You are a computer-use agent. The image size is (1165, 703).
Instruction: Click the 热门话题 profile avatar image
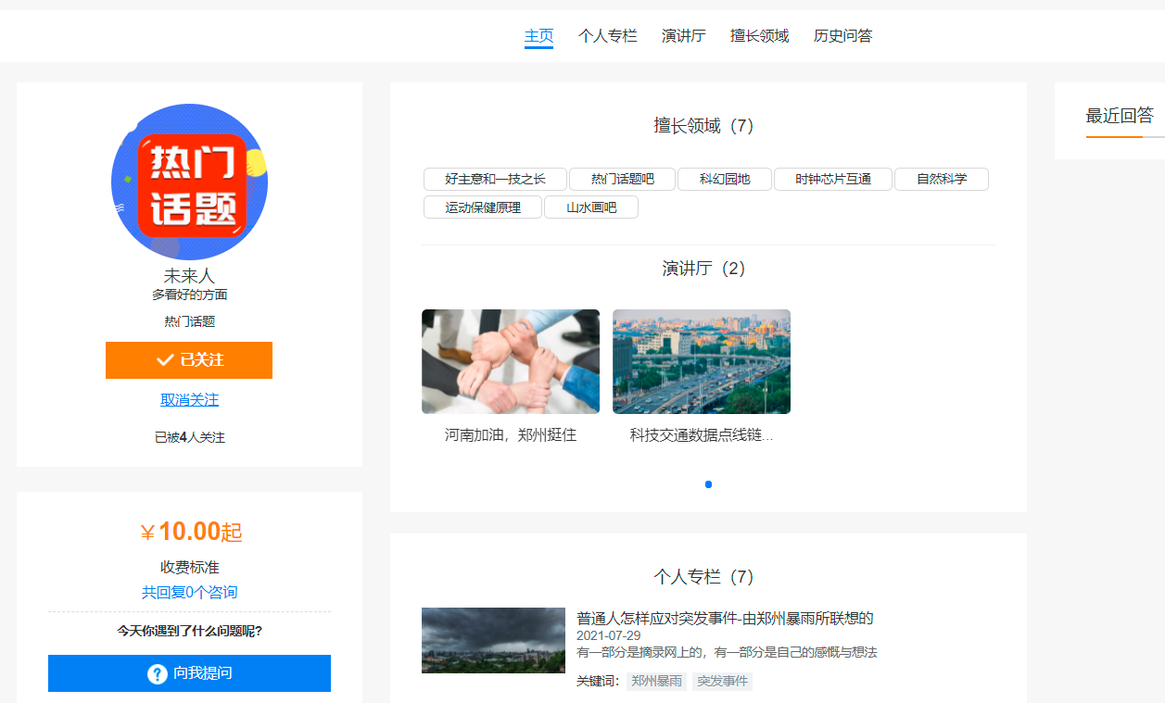click(189, 182)
